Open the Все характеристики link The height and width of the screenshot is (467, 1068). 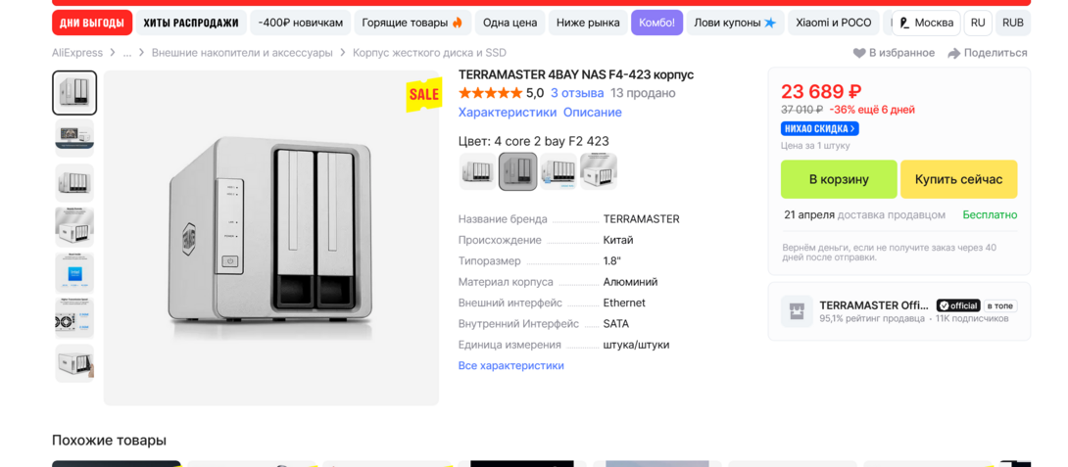pos(510,365)
